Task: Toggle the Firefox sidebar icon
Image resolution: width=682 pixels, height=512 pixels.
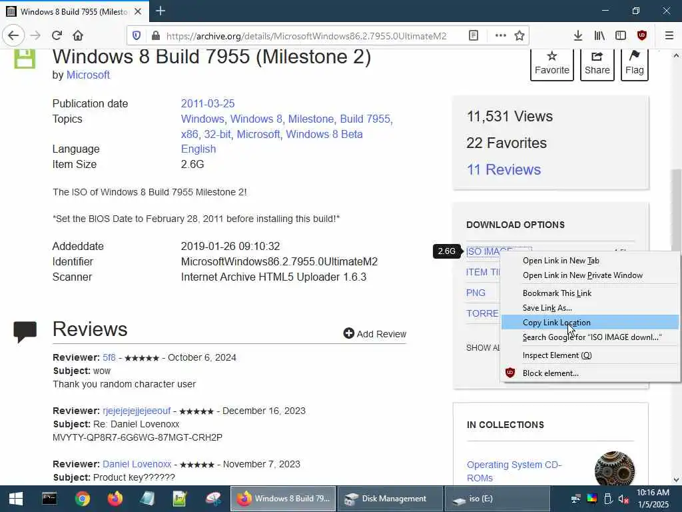Action: click(x=621, y=35)
